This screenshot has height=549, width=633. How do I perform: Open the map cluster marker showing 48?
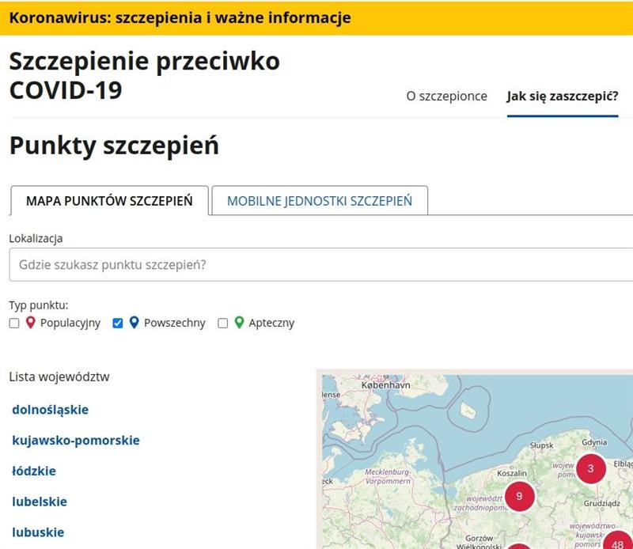pos(617,543)
